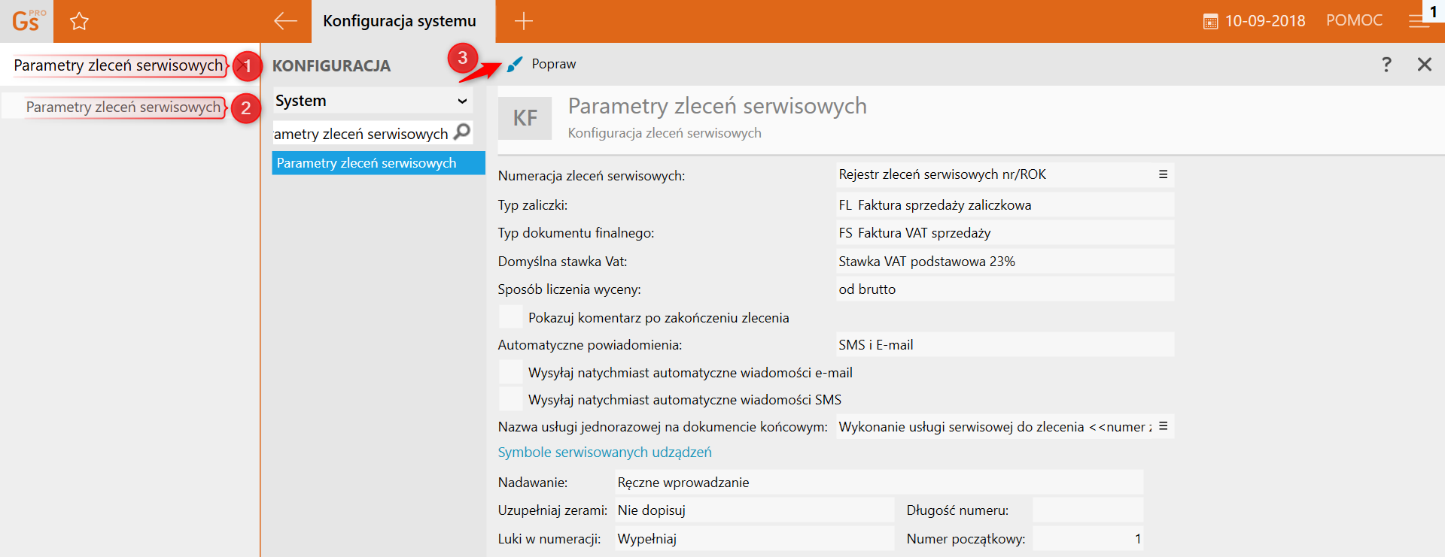Click the Popraw brush icon
This screenshot has width=1445, height=557.
tap(515, 65)
